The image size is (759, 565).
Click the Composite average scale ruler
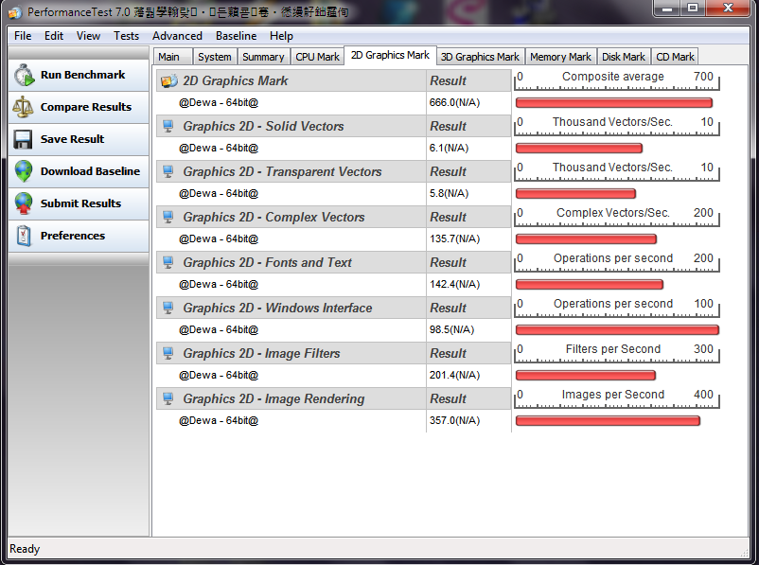[617, 80]
